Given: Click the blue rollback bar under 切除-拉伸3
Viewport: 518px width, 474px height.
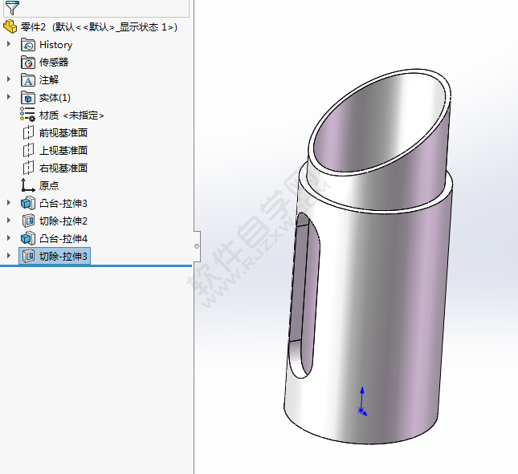Looking at the screenshot, I should click(x=96, y=265).
